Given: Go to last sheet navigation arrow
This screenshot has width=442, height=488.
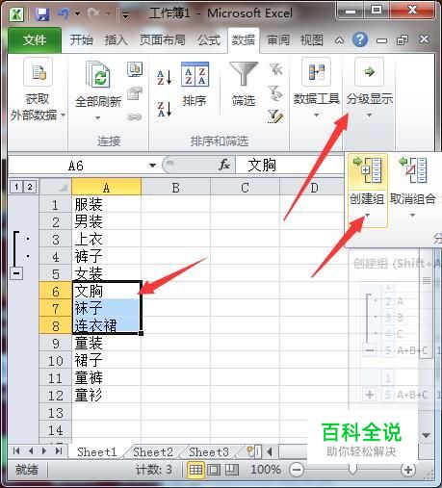Looking at the screenshot, I should 59,451.
